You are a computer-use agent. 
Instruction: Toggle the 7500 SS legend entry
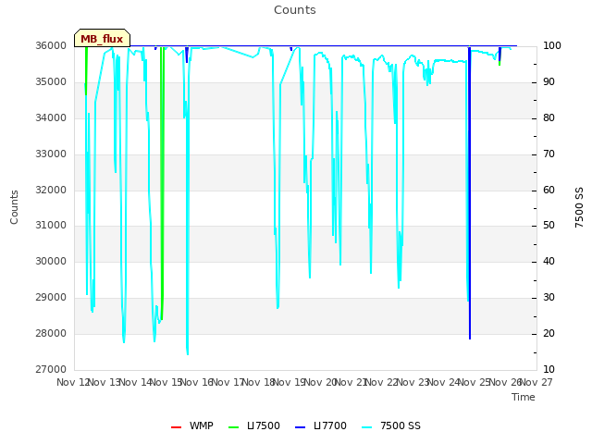tap(390, 425)
